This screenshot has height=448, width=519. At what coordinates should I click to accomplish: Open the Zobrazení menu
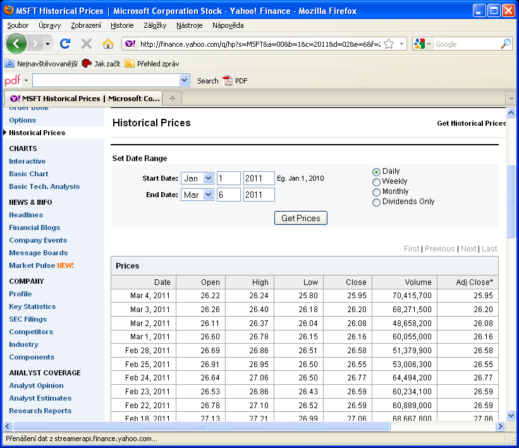(86, 25)
